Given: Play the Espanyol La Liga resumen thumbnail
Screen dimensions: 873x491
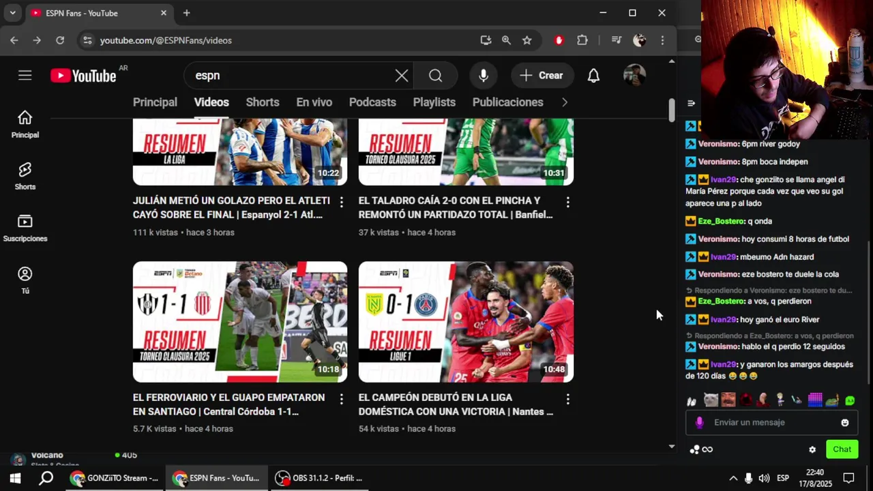Looking at the screenshot, I should [x=240, y=152].
